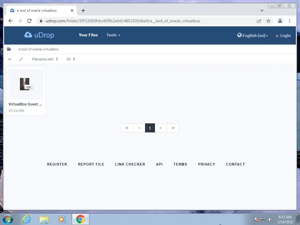Viewport: 300px width, 225px height.
Task: Open the REGISTER footer link
Action: point(57,164)
